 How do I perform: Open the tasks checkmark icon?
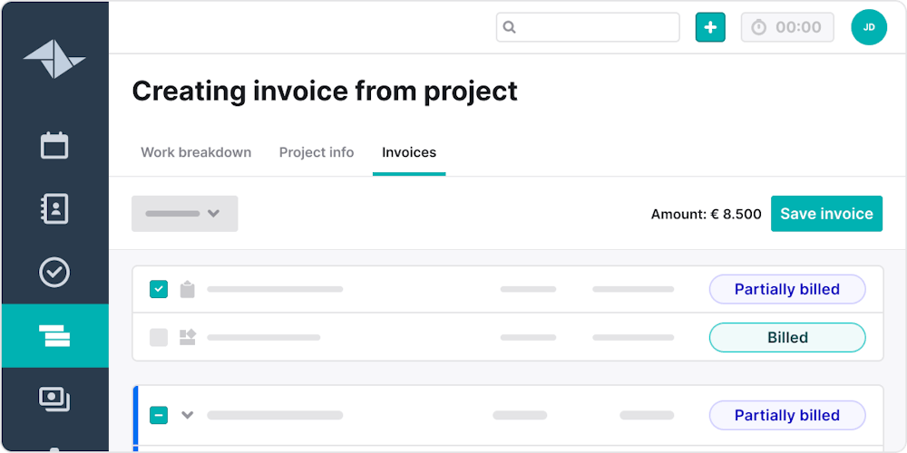[54, 272]
